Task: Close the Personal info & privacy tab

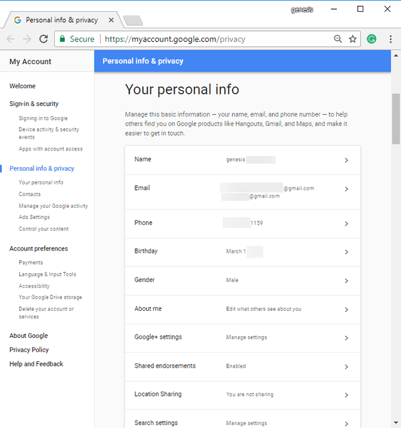Action: (111, 20)
